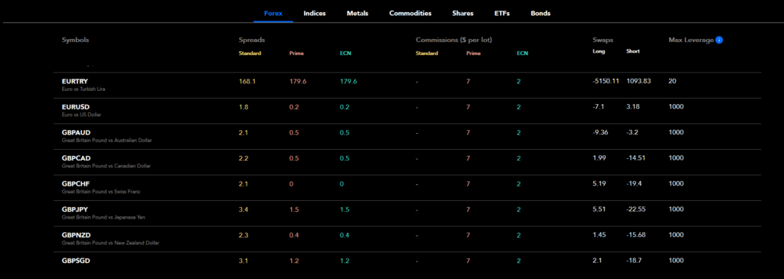
Task: Switch to the Forex tab
Action: (273, 14)
